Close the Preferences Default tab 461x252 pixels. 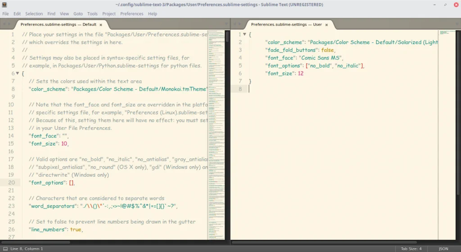coord(101,25)
